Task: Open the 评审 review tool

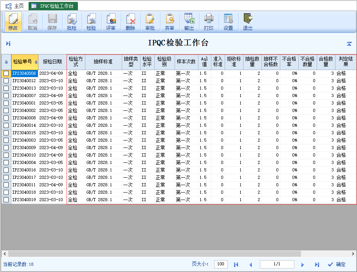Action: (x=111, y=22)
